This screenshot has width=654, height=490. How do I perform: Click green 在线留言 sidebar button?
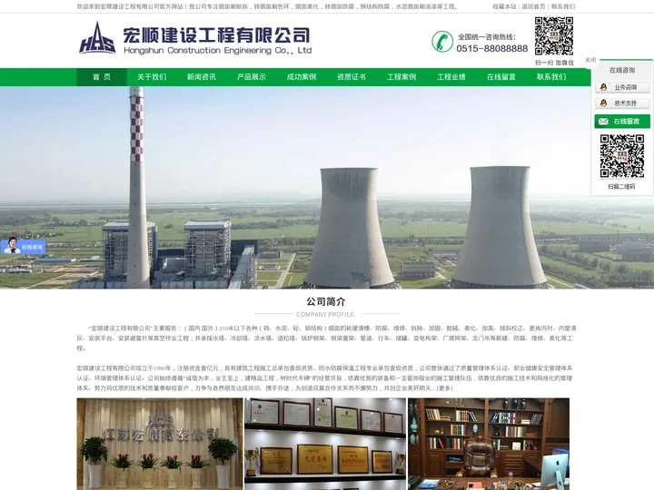point(622,122)
